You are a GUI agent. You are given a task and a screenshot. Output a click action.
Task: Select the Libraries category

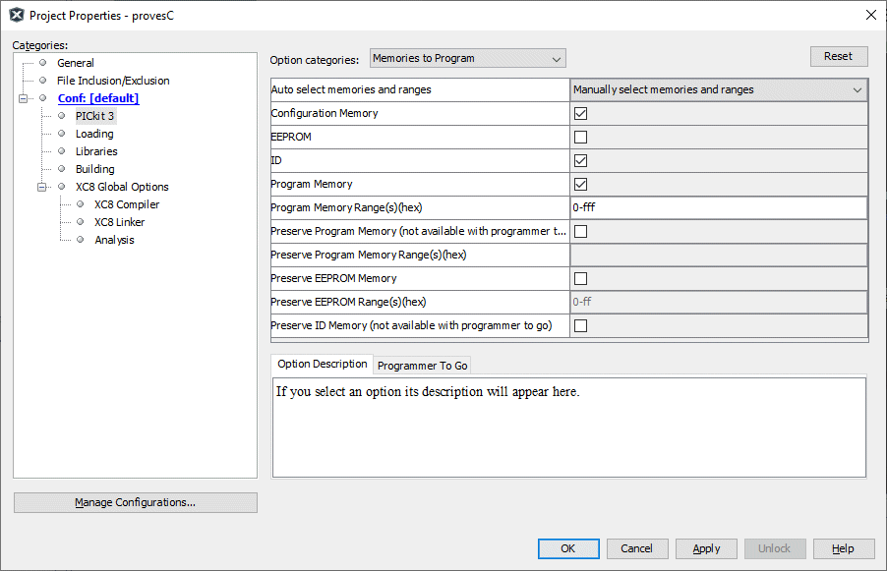(x=96, y=151)
